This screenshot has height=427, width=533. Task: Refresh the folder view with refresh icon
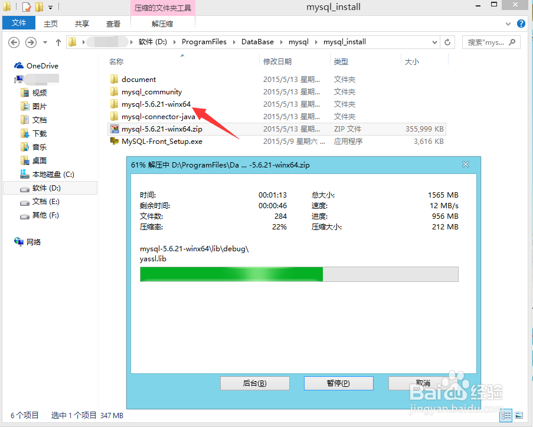[447, 42]
